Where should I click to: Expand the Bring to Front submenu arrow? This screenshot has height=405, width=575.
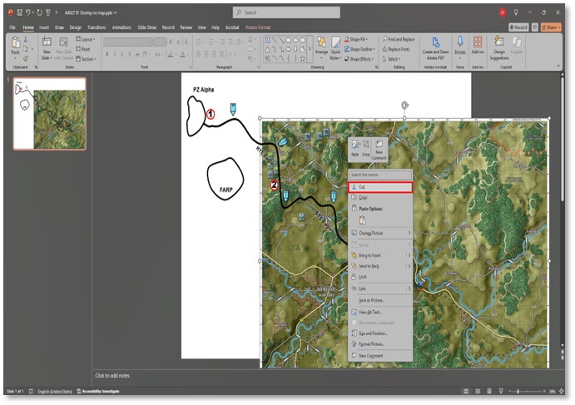coord(408,255)
